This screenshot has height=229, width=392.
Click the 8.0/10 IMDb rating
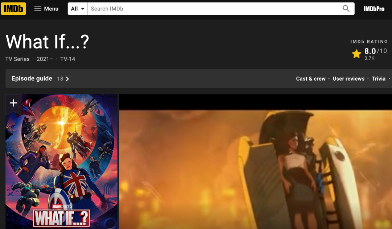376,51
